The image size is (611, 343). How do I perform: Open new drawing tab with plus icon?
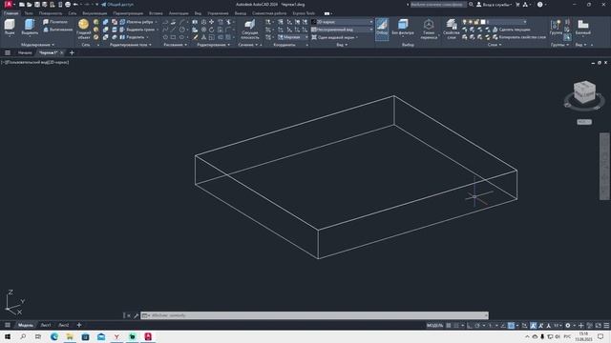coord(72,53)
